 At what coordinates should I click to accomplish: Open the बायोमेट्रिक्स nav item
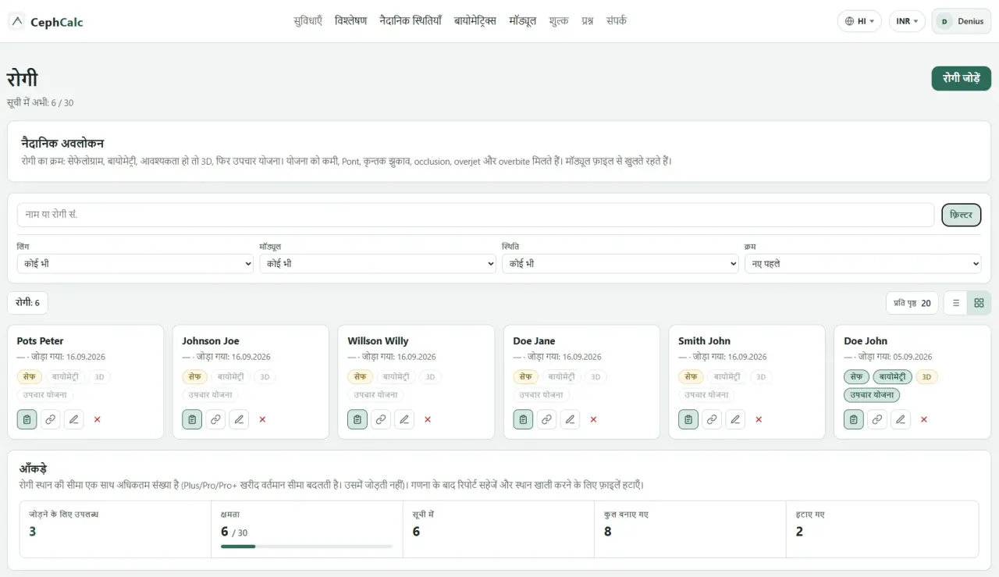[475, 21]
